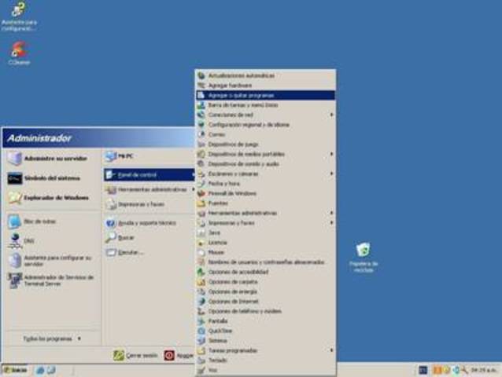Launch Internet Explorer from quick launch
Image resolution: width=502 pixels, height=377 pixels.
[40, 370]
